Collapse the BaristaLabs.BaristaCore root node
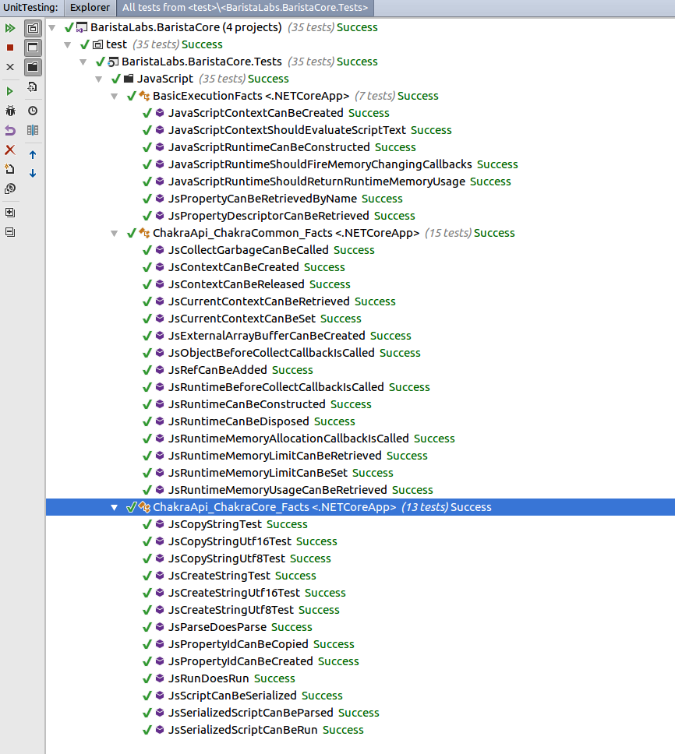The width and height of the screenshot is (675, 754). coord(52,28)
